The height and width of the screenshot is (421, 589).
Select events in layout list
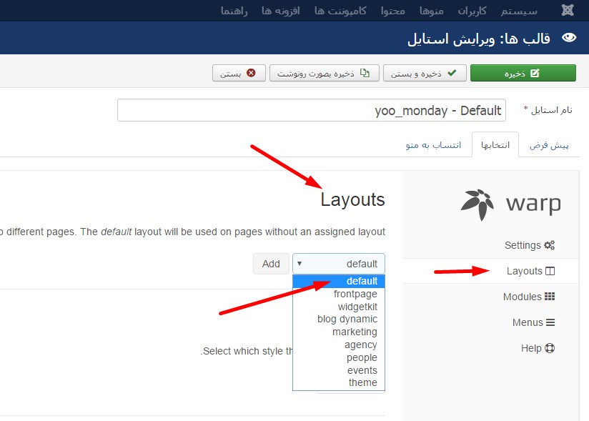338,370
